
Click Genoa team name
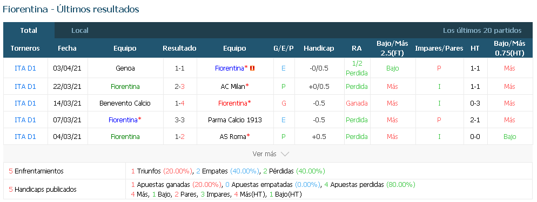pos(125,68)
